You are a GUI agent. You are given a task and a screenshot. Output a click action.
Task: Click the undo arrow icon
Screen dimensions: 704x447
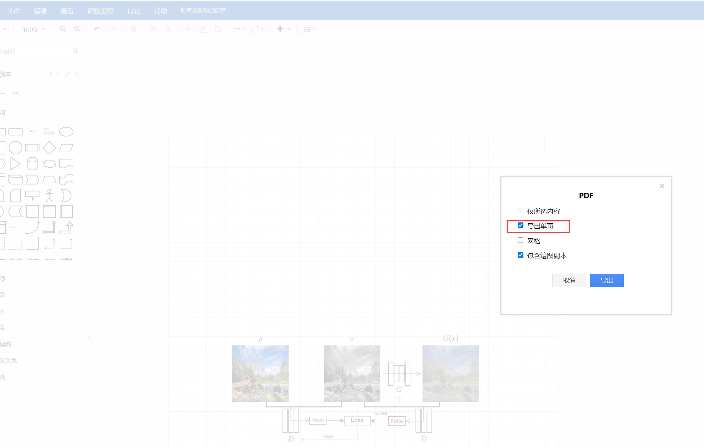point(98,29)
